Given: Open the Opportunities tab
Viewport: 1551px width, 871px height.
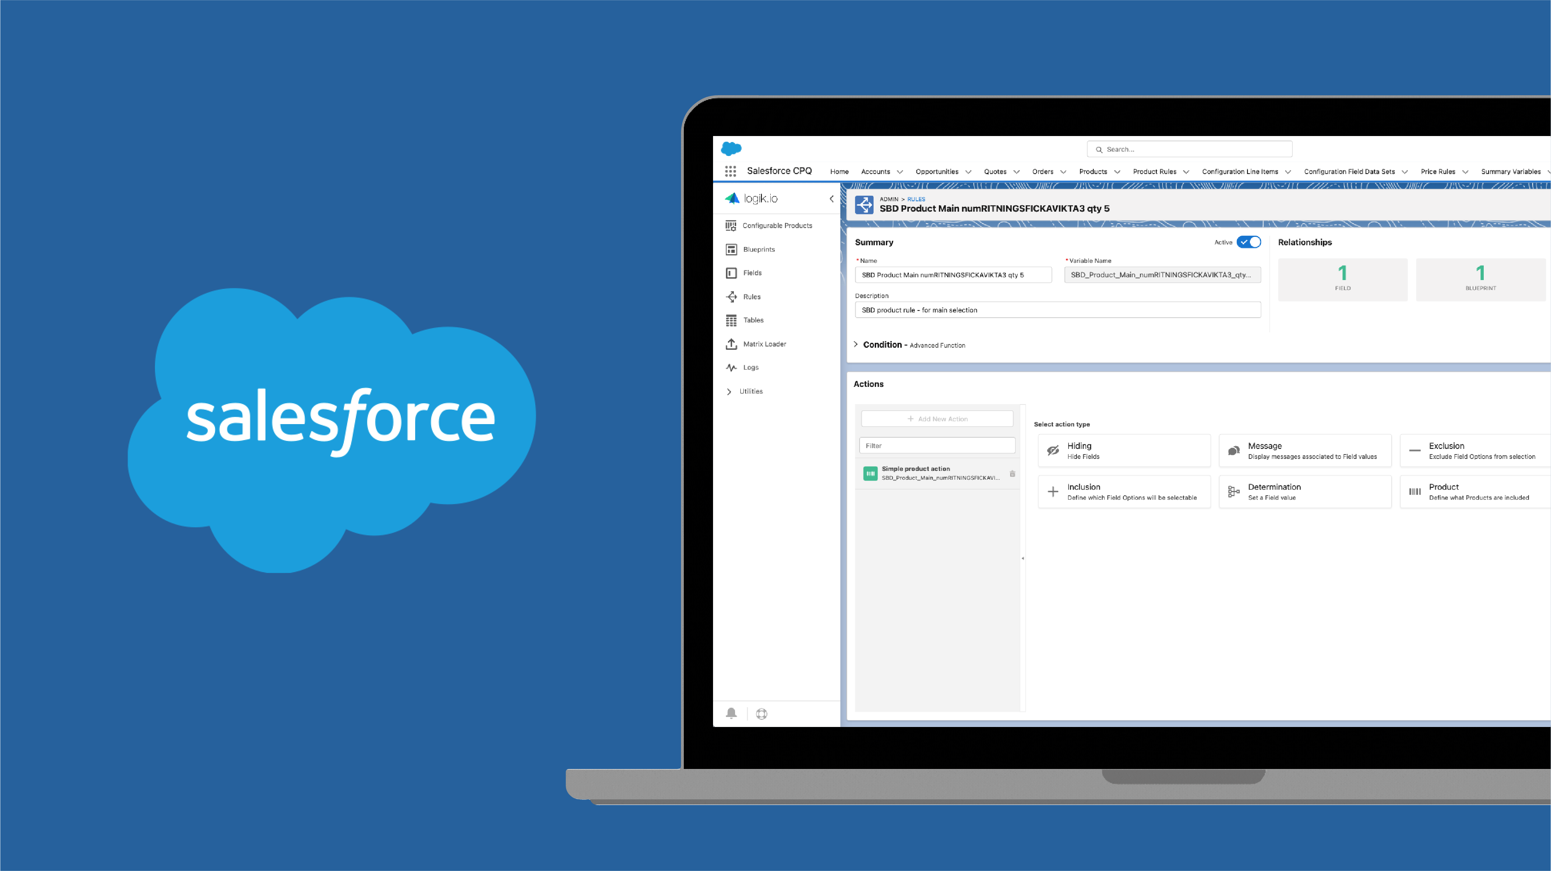Looking at the screenshot, I should (x=937, y=172).
